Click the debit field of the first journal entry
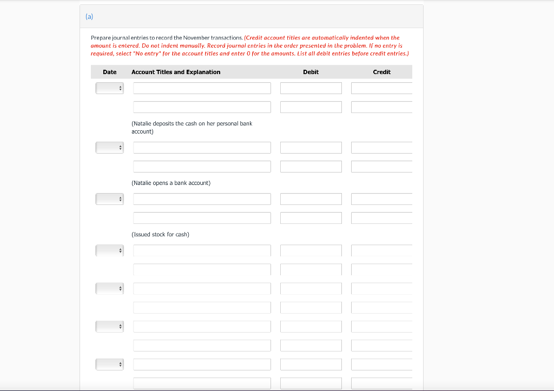Image resolution: width=554 pixels, height=391 pixels. [311, 88]
